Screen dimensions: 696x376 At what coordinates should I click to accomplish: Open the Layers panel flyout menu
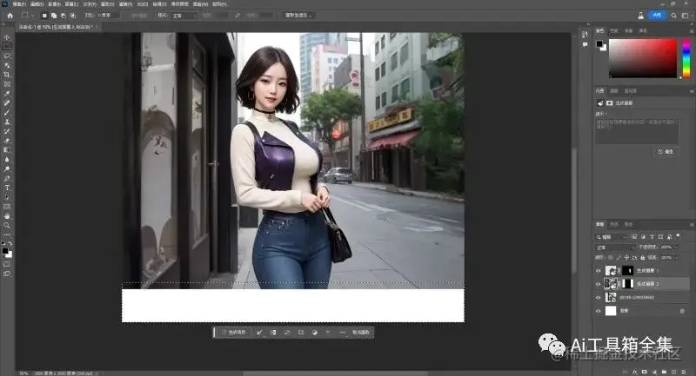tap(692, 225)
